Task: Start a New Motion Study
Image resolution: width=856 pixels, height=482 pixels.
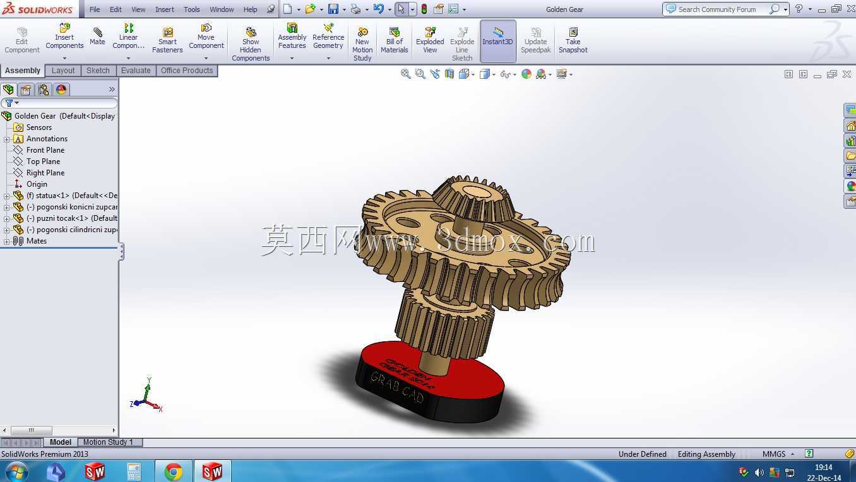Action: click(x=362, y=44)
